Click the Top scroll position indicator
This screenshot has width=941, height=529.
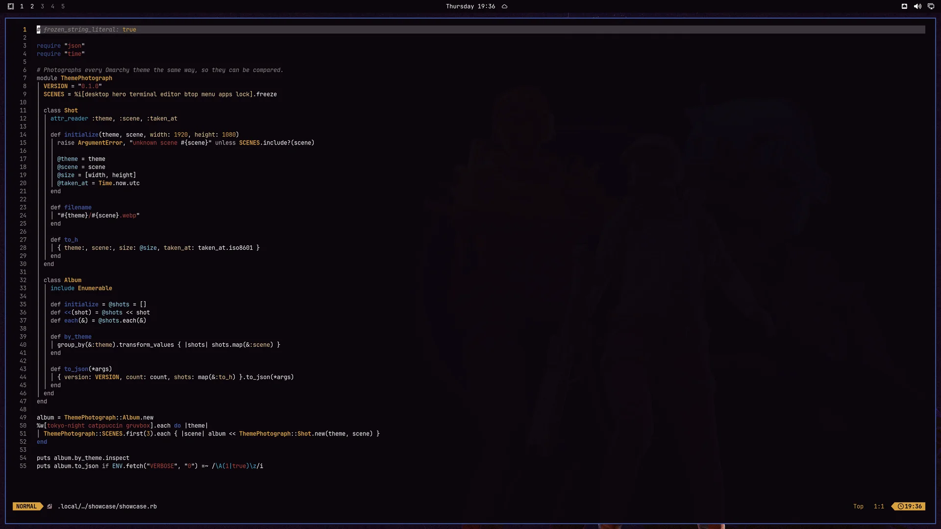pos(858,506)
